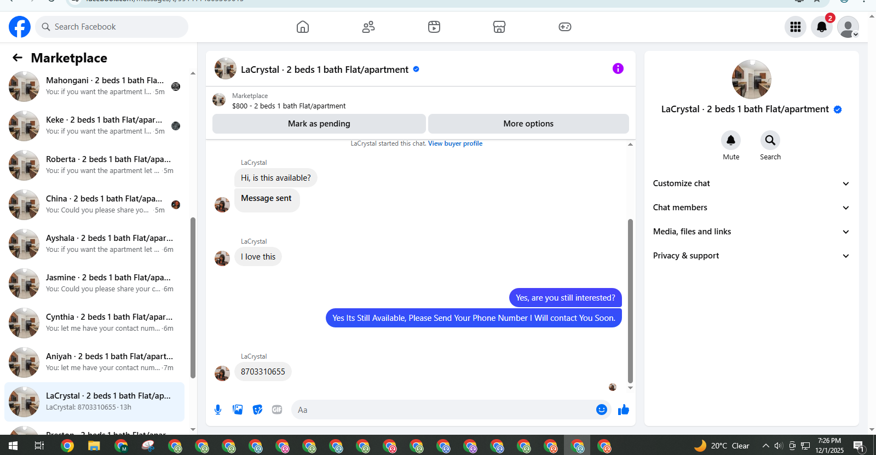The image size is (876, 455).
Task: Open the Menu grid icon
Action: pos(796,27)
